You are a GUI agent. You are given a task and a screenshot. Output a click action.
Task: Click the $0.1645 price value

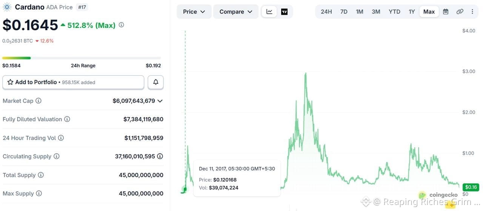[x=30, y=25]
